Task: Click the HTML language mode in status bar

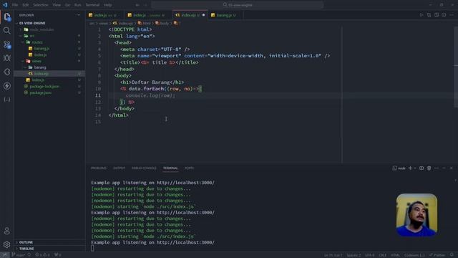Action: click(x=396, y=255)
